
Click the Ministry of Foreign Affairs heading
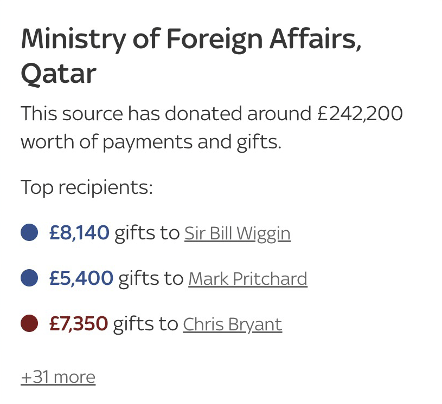pyautogui.click(x=191, y=40)
